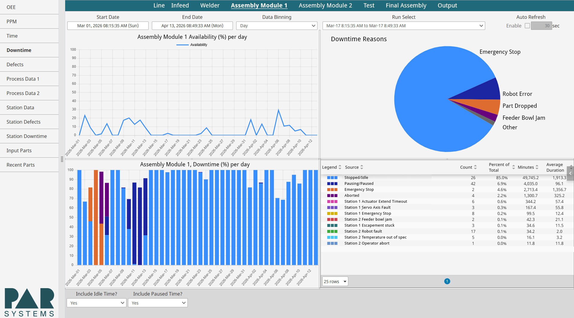Open Recent Parts page
The image size is (574, 318).
[x=29, y=165]
